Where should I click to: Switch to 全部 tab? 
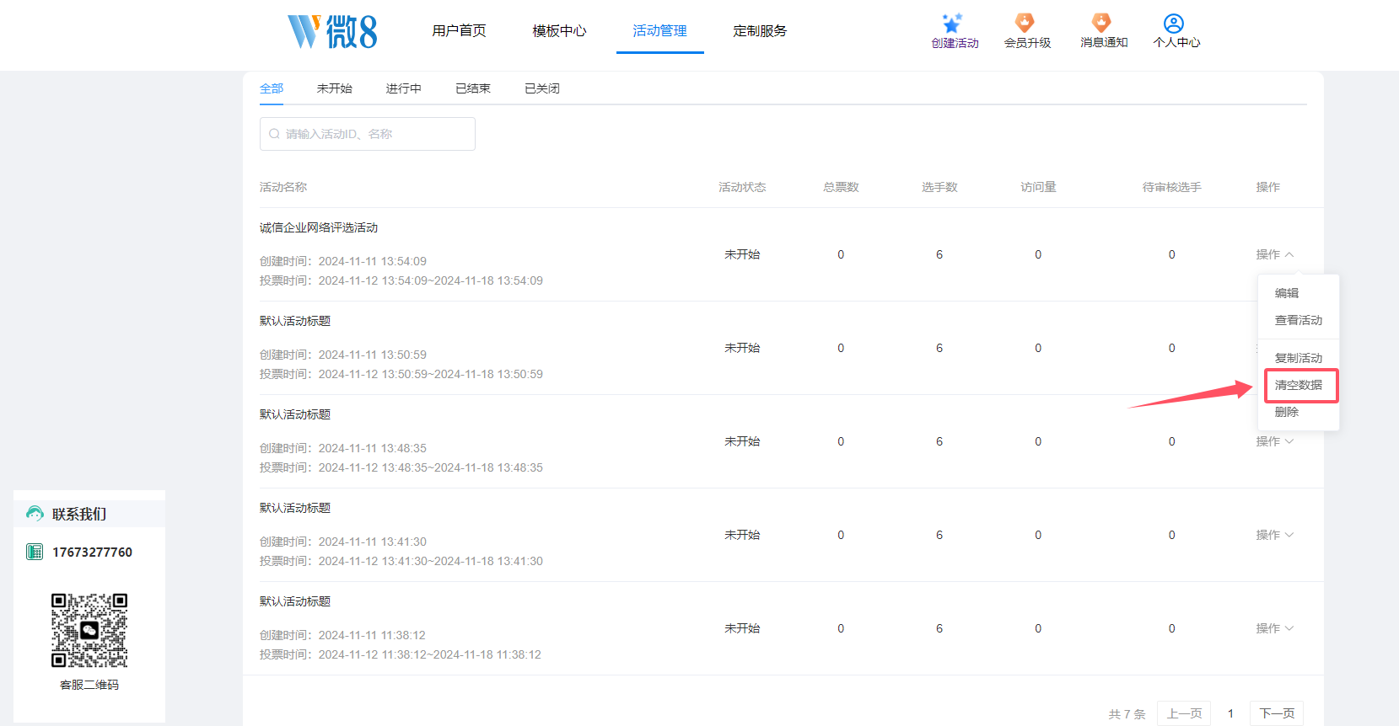(x=272, y=88)
